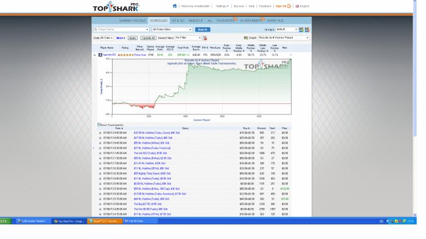The height and width of the screenshot is (239, 426).
Task: Click the Apply button
Action: coord(132,38)
